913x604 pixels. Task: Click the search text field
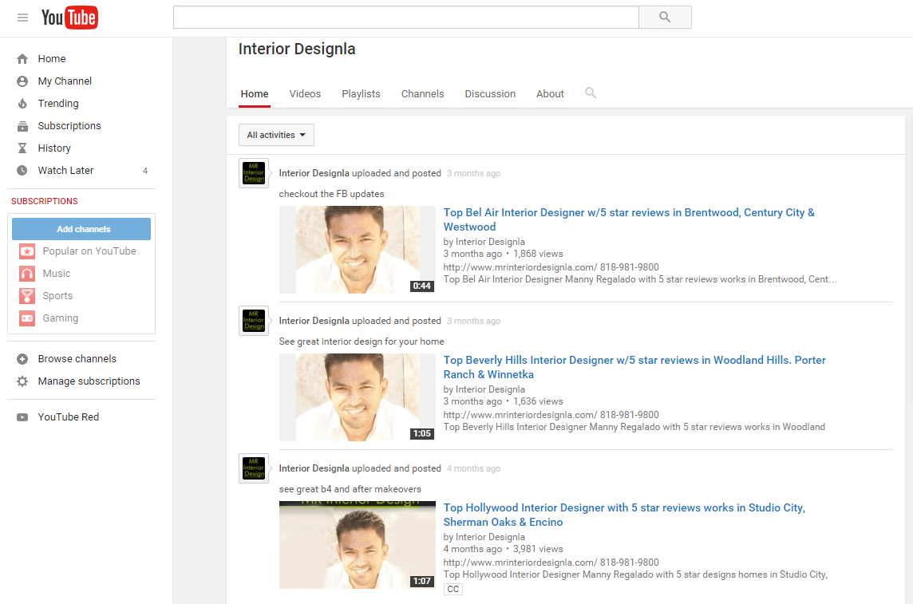(x=406, y=18)
